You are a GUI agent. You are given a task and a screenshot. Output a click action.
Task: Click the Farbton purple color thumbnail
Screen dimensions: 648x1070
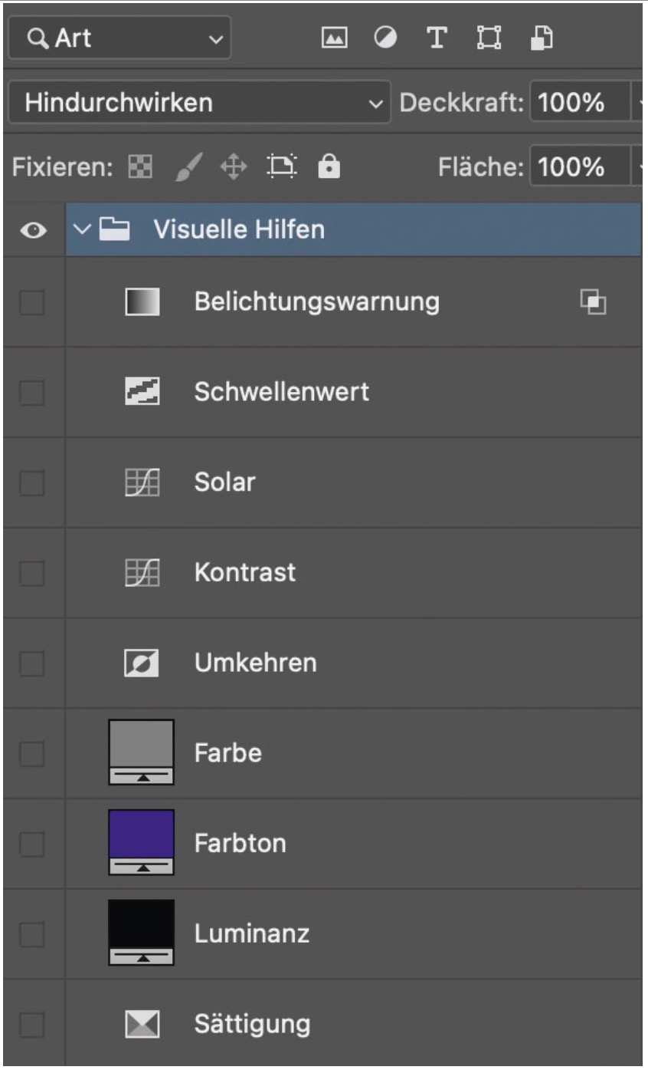click(141, 835)
